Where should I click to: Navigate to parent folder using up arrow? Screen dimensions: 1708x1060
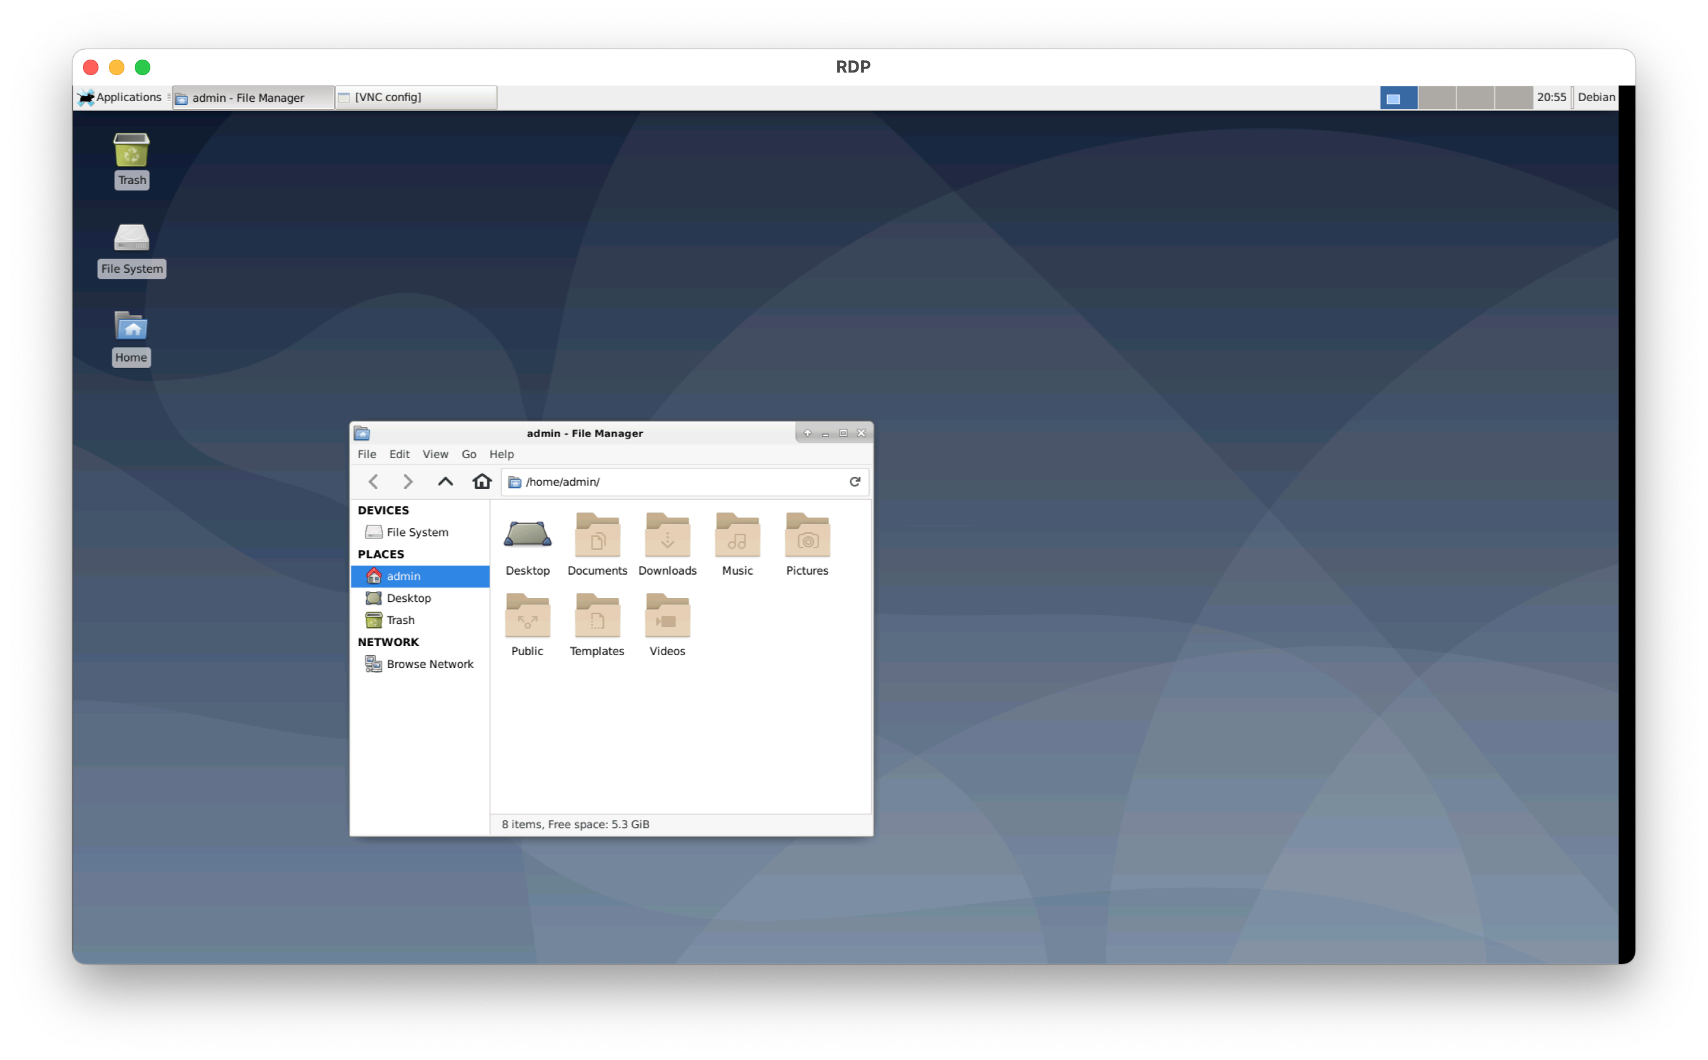click(445, 481)
